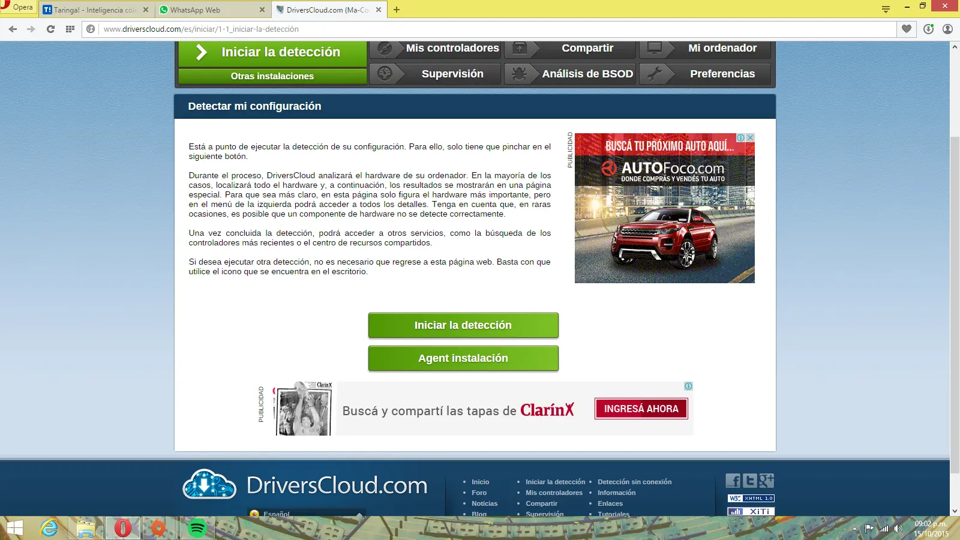The image size is (960, 540).
Task: Close the AUTOFoco ad with X
Action: (750, 137)
